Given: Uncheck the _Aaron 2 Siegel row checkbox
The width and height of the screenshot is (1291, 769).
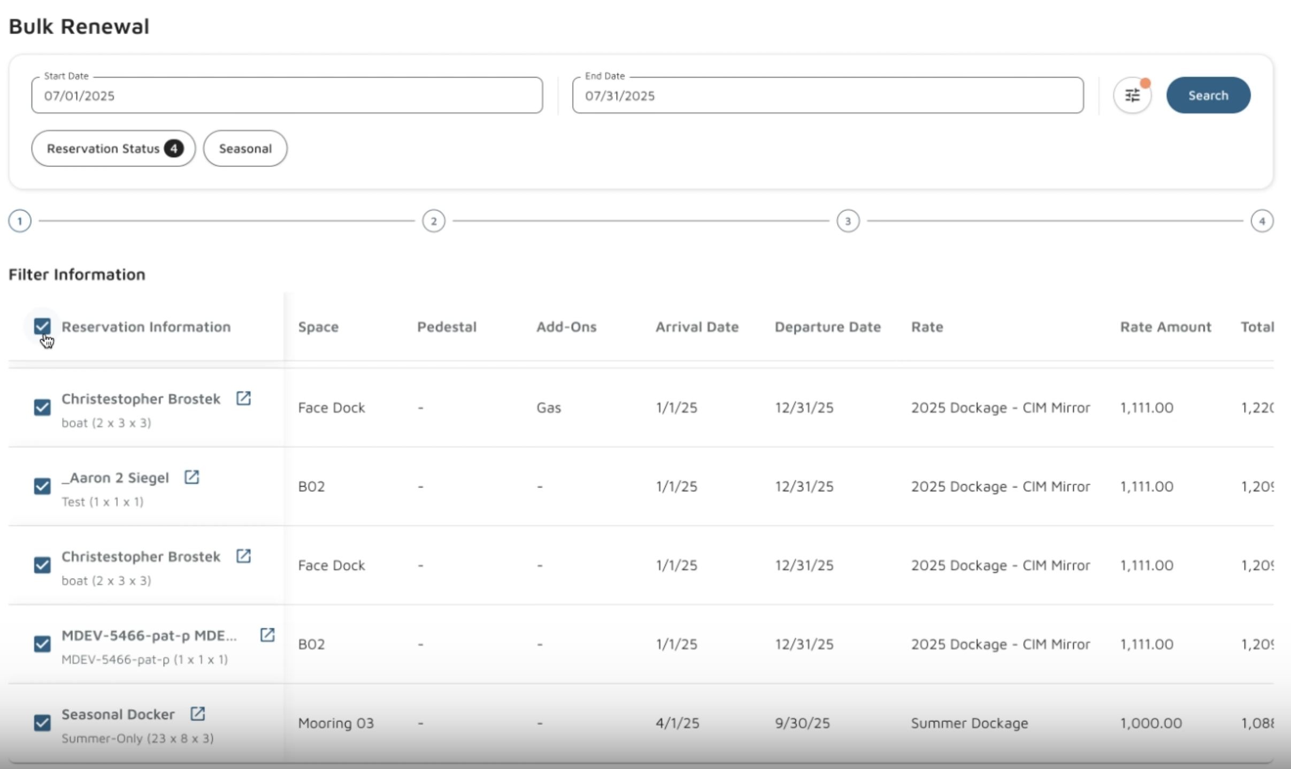Looking at the screenshot, I should (x=42, y=486).
